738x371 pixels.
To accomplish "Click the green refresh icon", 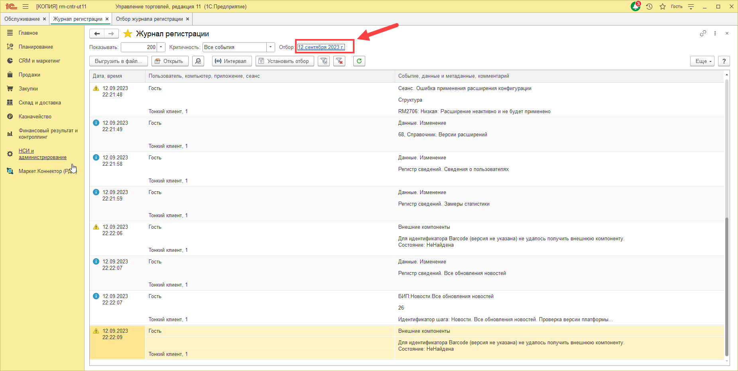I will tap(359, 61).
